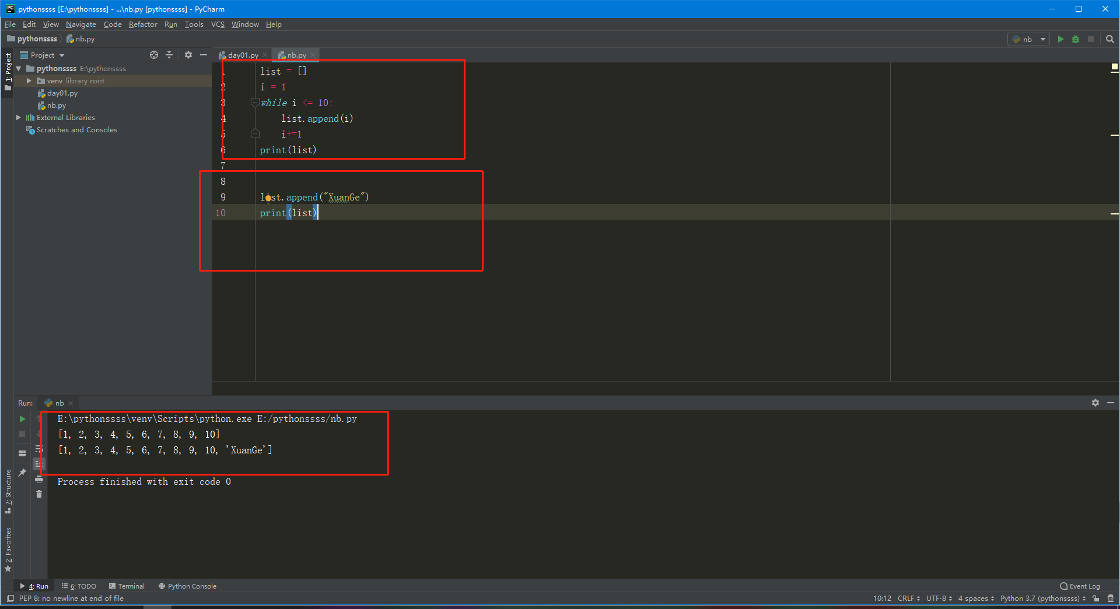Expand the External Libraries node
Screen dimensions: 1120x609
(19, 117)
